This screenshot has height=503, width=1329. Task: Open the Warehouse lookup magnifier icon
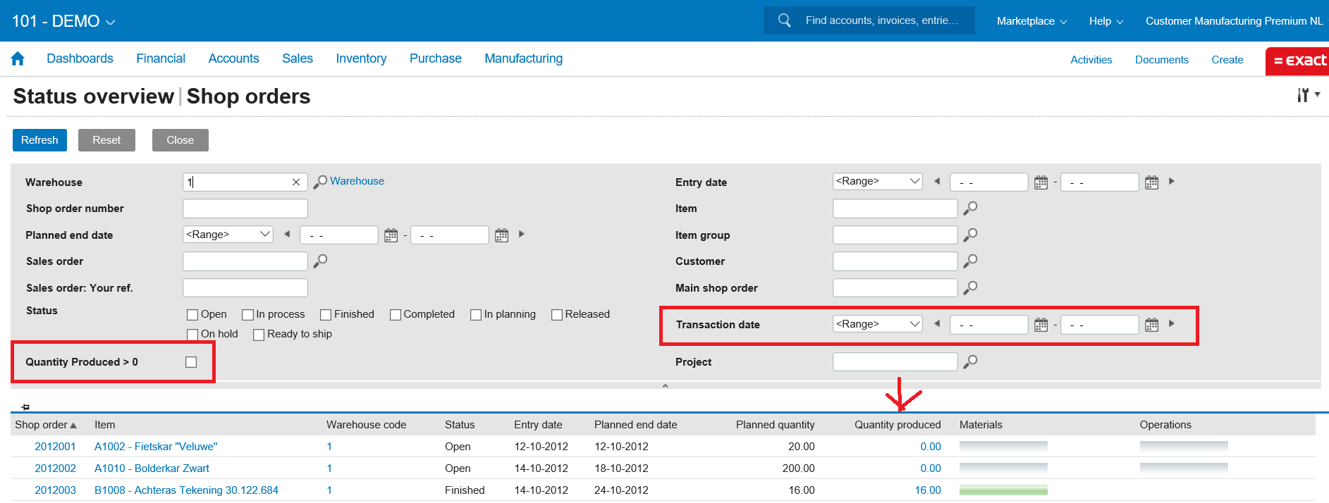[x=321, y=182]
